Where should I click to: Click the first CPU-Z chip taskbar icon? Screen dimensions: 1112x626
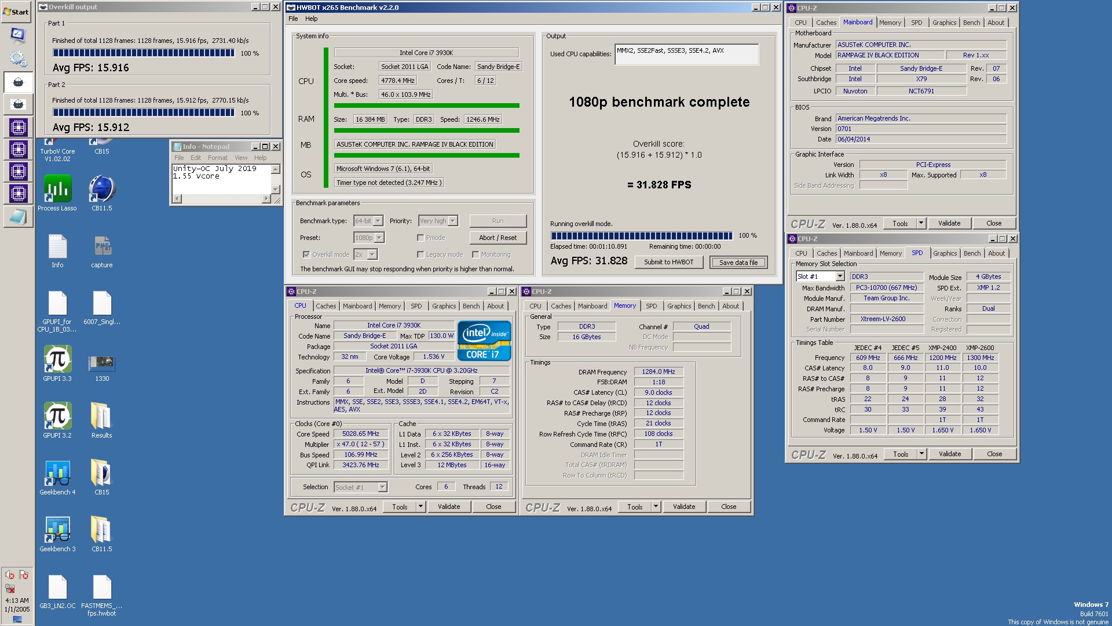17,127
